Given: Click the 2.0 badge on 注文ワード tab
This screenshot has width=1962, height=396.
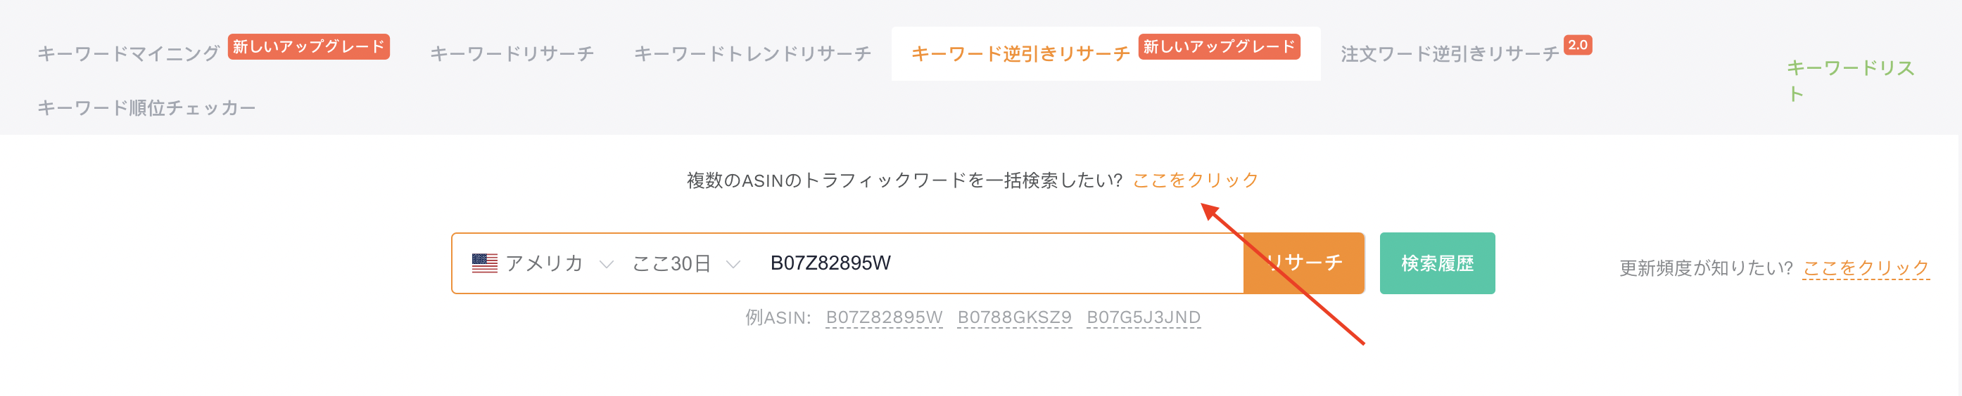Looking at the screenshot, I should click(x=1577, y=45).
